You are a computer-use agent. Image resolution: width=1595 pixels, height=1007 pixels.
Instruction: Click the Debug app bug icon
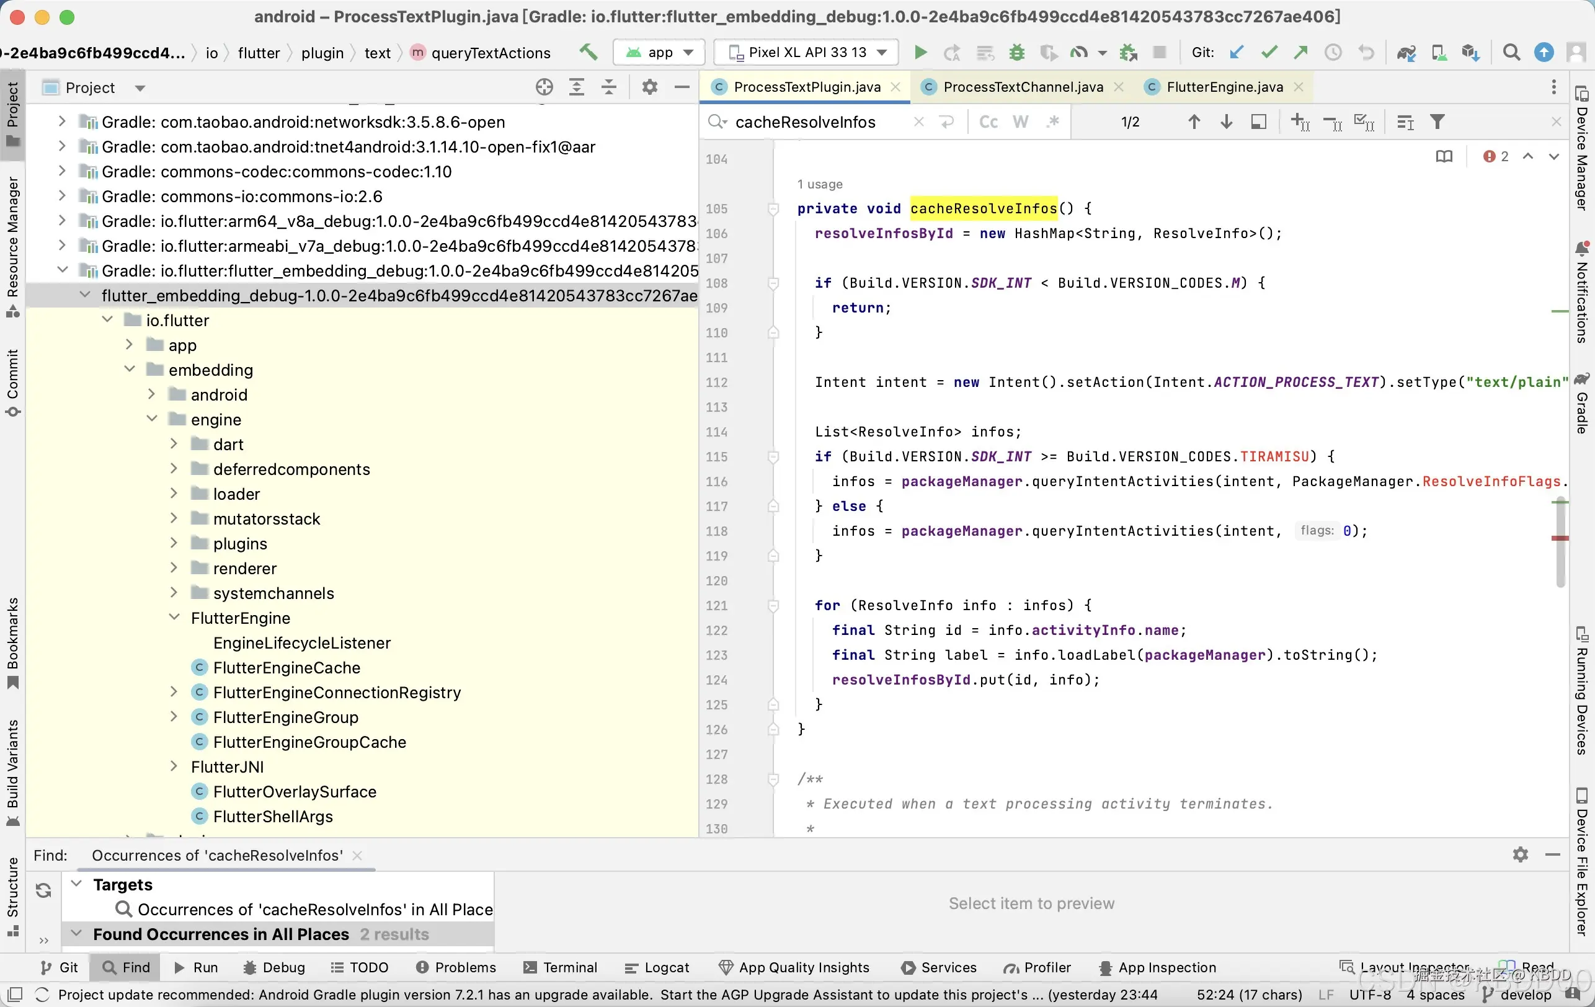(1017, 52)
